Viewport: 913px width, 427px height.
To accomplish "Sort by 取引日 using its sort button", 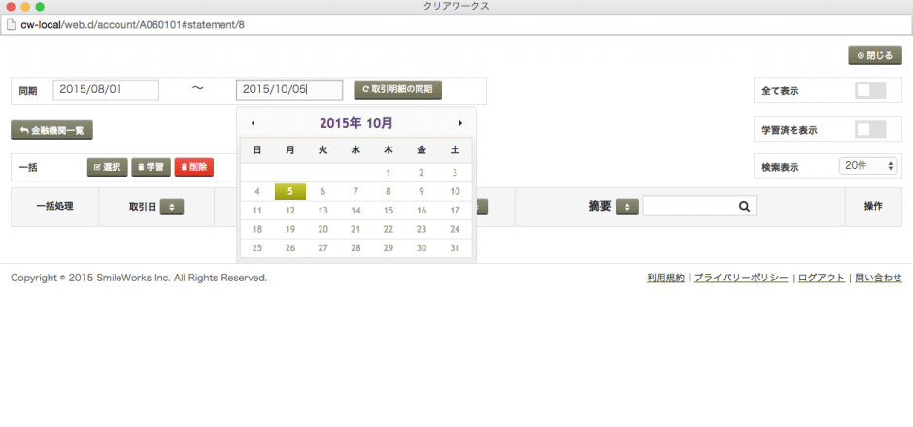I will coord(172,207).
